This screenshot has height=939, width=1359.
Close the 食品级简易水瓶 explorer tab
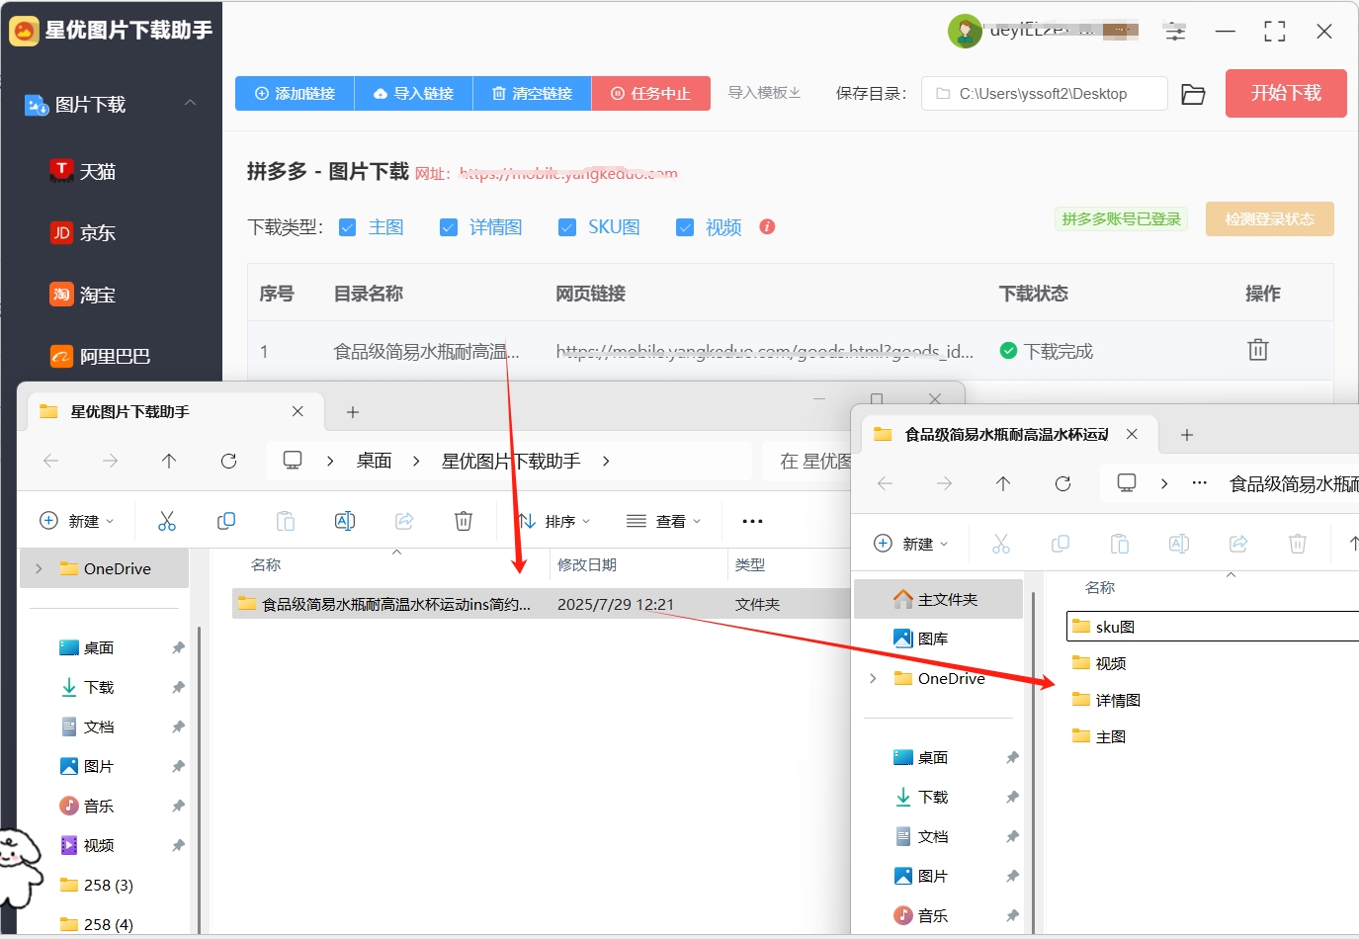[1132, 434]
